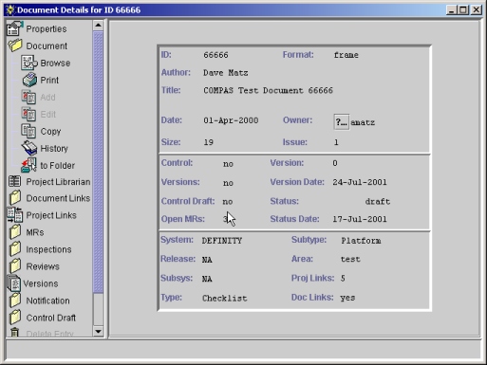The image size is (487, 365).
Task: Open the Properties tree entry label
Action: 47,29
